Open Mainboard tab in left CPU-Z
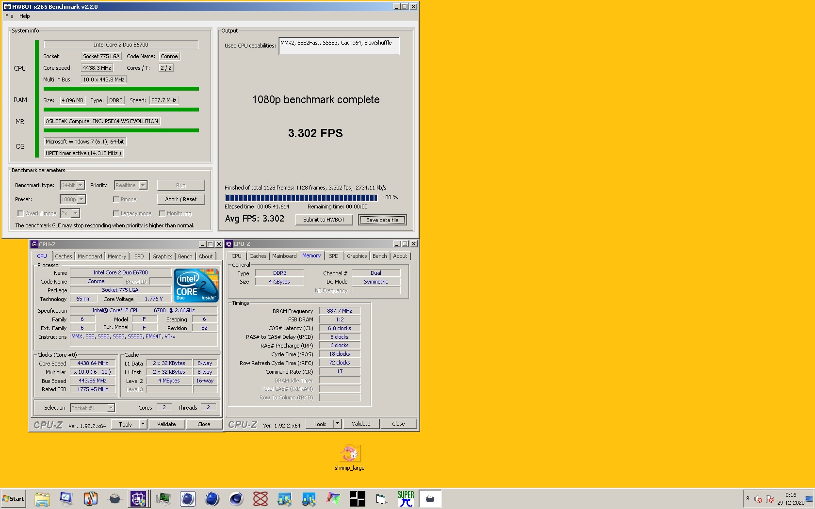The height and width of the screenshot is (509, 815). 90,256
